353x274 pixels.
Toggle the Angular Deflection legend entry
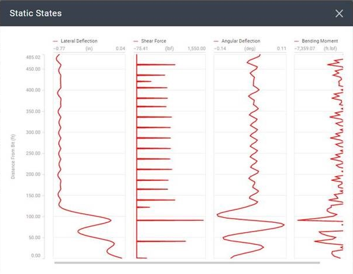pos(241,41)
